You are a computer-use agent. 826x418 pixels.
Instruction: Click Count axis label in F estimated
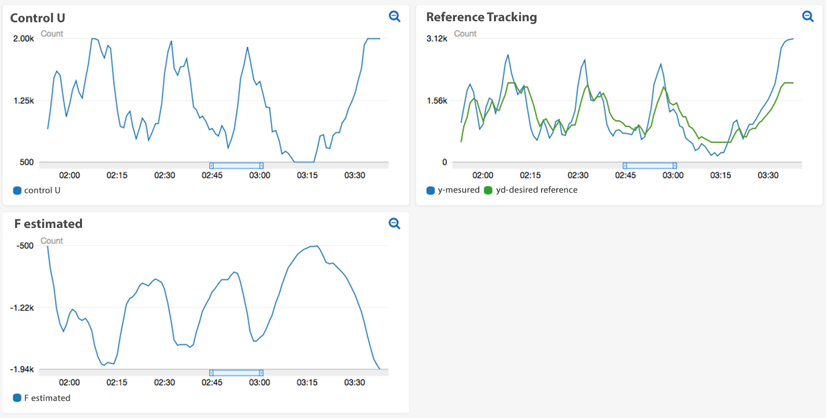pyautogui.click(x=52, y=241)
